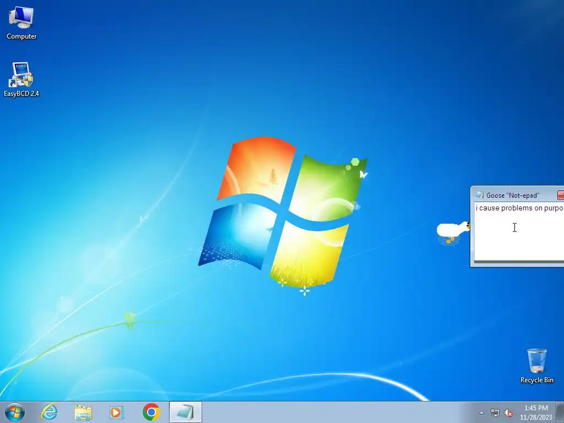Viewport: 564px width, 423px height.
Task: Click the text "i cause problems on purpo"
Action: click(x=519, y=208)
